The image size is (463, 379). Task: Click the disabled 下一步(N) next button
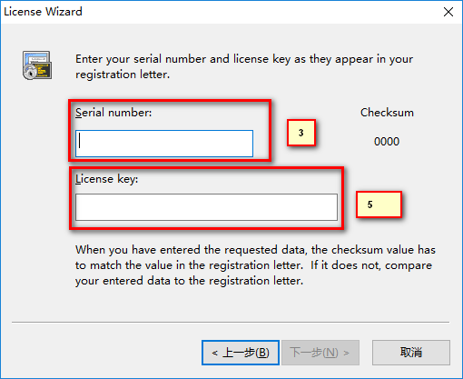(320, 353)
